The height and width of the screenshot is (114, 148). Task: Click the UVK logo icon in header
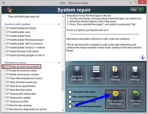point(9,10)
